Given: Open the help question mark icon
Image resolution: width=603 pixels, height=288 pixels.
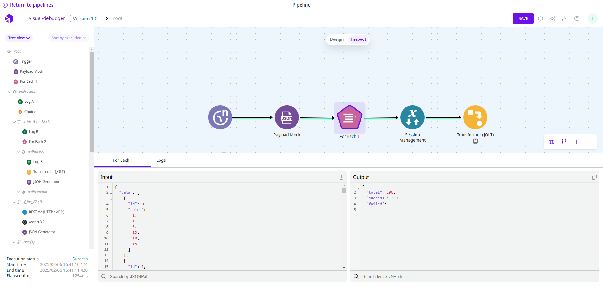Looking at the screenshot, I should click(577, 18).
